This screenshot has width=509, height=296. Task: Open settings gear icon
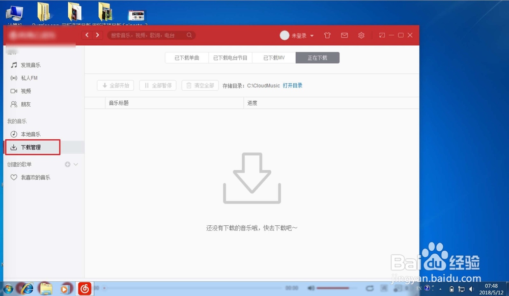click(x=361, y=35)
